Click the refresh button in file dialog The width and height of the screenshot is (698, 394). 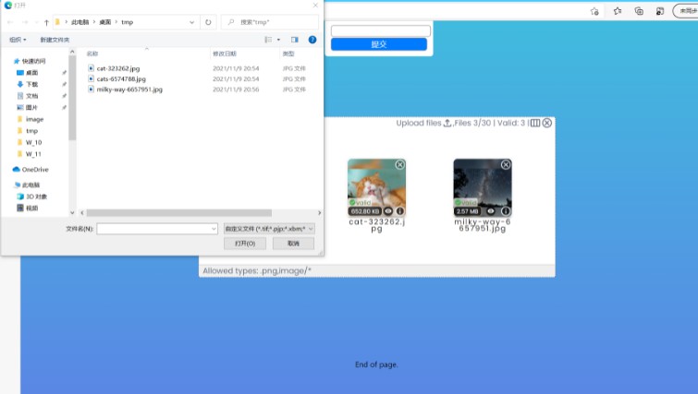click(208, 21)
